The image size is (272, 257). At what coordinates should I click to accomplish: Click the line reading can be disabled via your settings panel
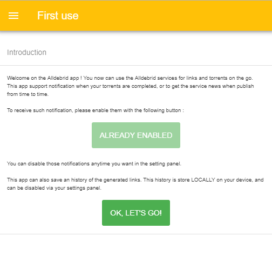54,188
